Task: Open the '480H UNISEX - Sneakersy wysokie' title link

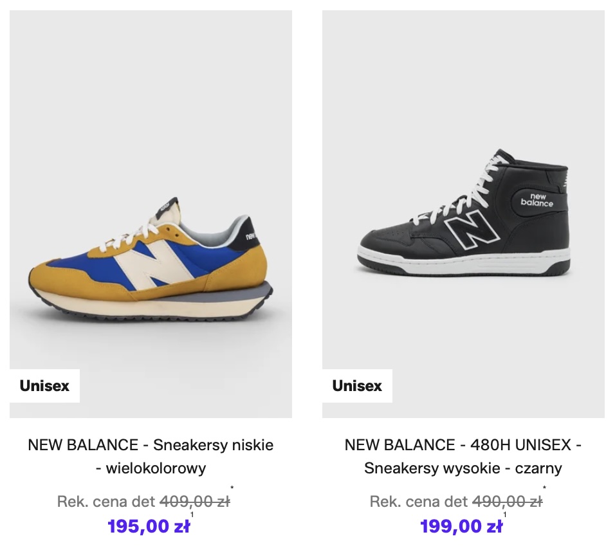Action: (463, 456)
